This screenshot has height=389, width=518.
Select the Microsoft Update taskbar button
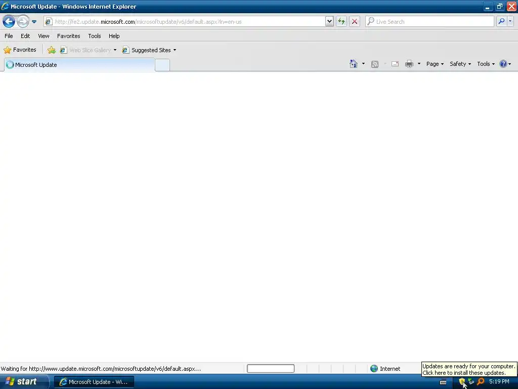coord(94,382)
